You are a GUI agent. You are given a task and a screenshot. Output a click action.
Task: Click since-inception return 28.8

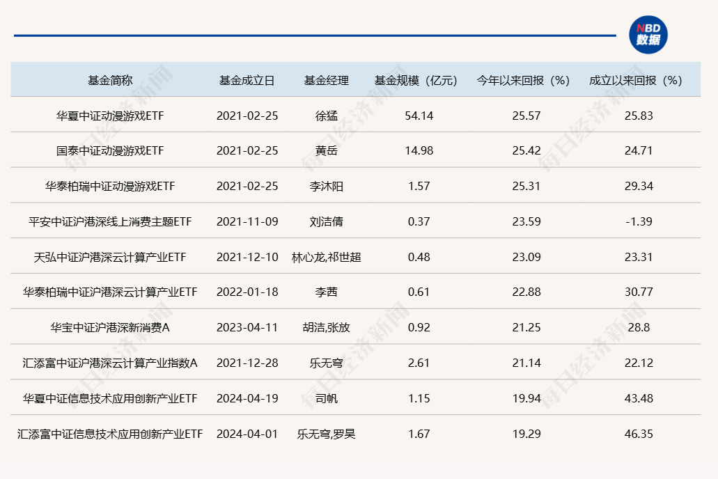tap(639, 328)
